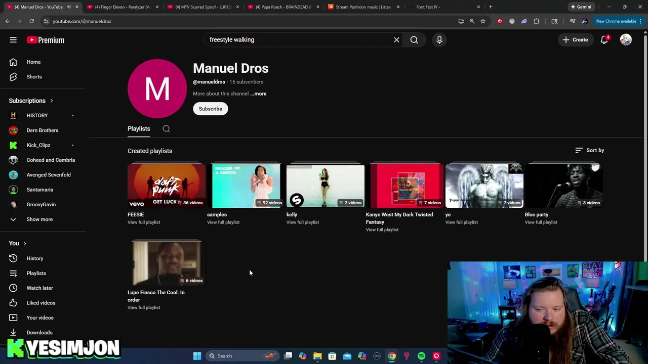Clear the search box text
648x364 pixels.
(x=396, y=39)
